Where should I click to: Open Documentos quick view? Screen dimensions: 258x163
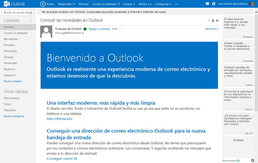tap(12, 98)
